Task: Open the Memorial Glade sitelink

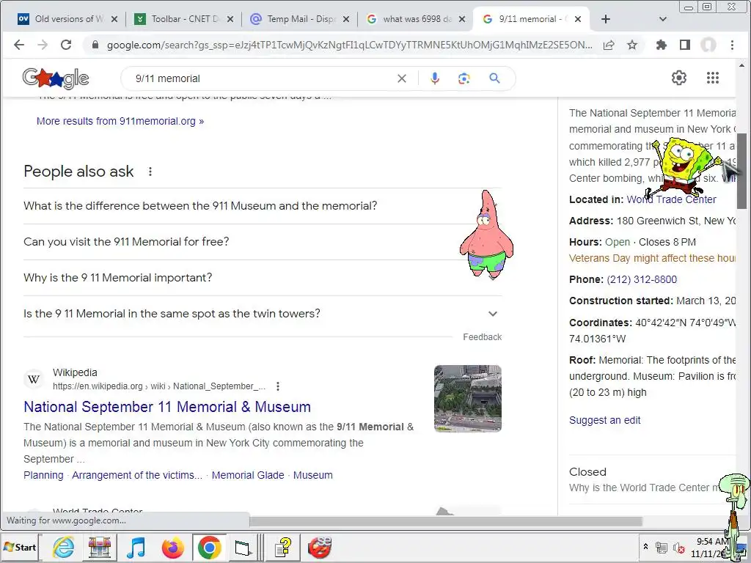Action: click(x=248, y=475)
